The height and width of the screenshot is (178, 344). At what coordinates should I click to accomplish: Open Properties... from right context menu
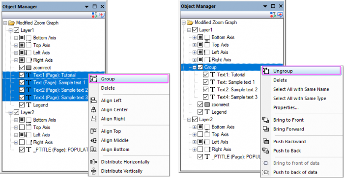tap(301, 107)
